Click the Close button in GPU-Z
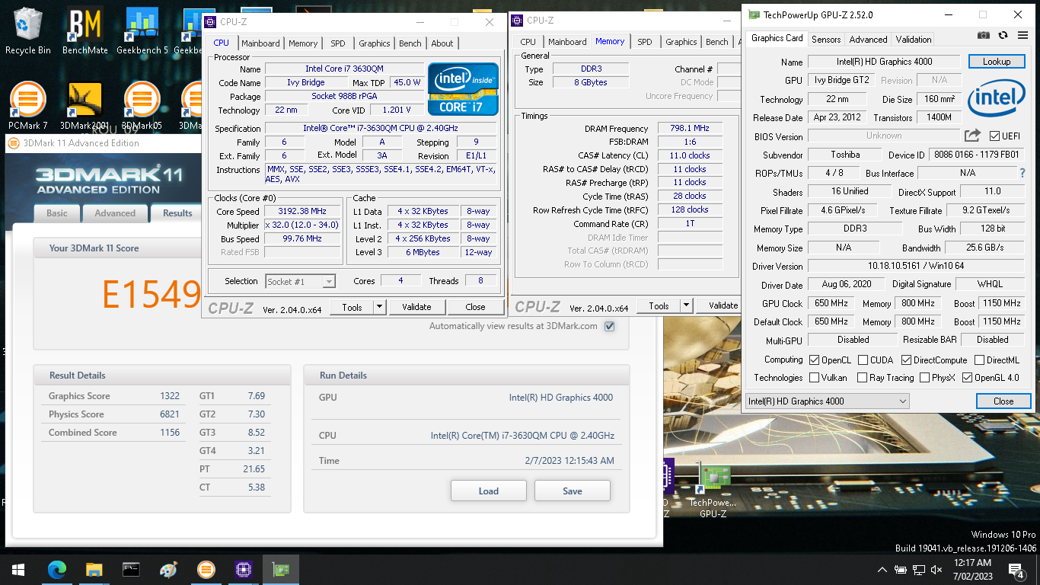Screen dimensions: 1040x585 1003,401
